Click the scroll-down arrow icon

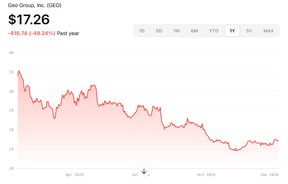click(x=144, y=171)
